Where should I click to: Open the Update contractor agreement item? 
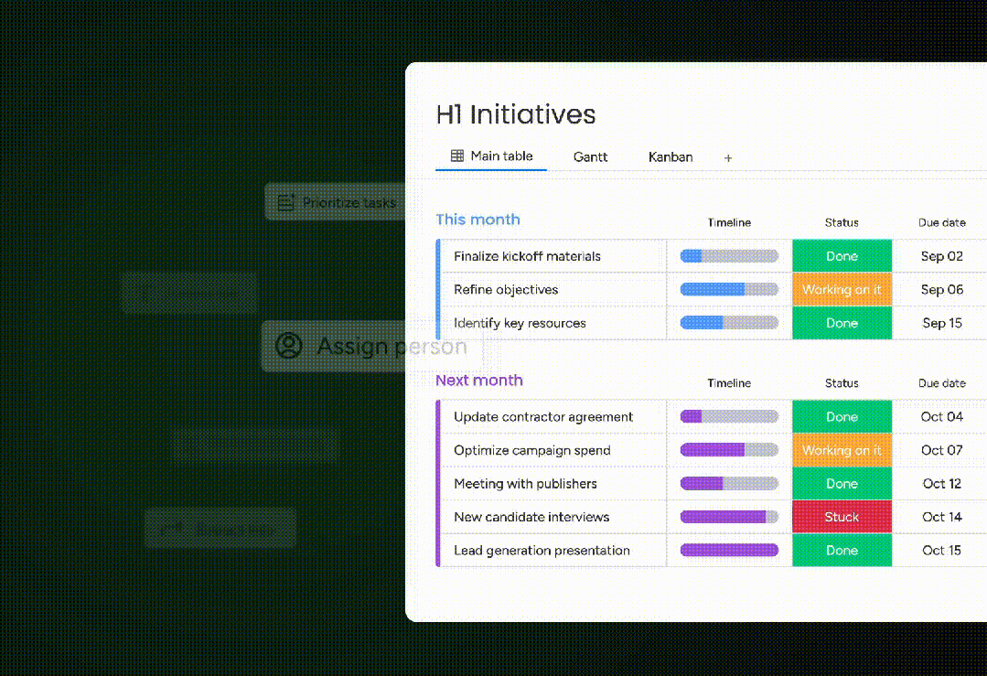(x=543, y=417)
